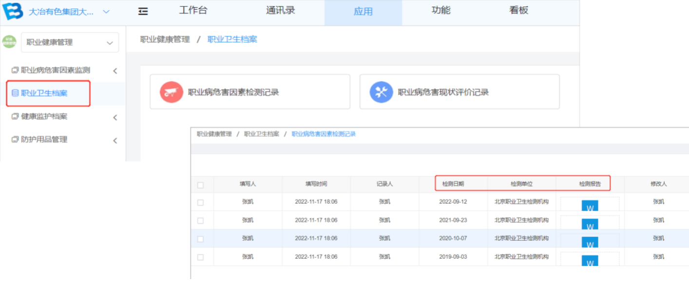Viewport: 689px width, 281px height.
Task: Switch to the 功能 tab
Action: 441,10
